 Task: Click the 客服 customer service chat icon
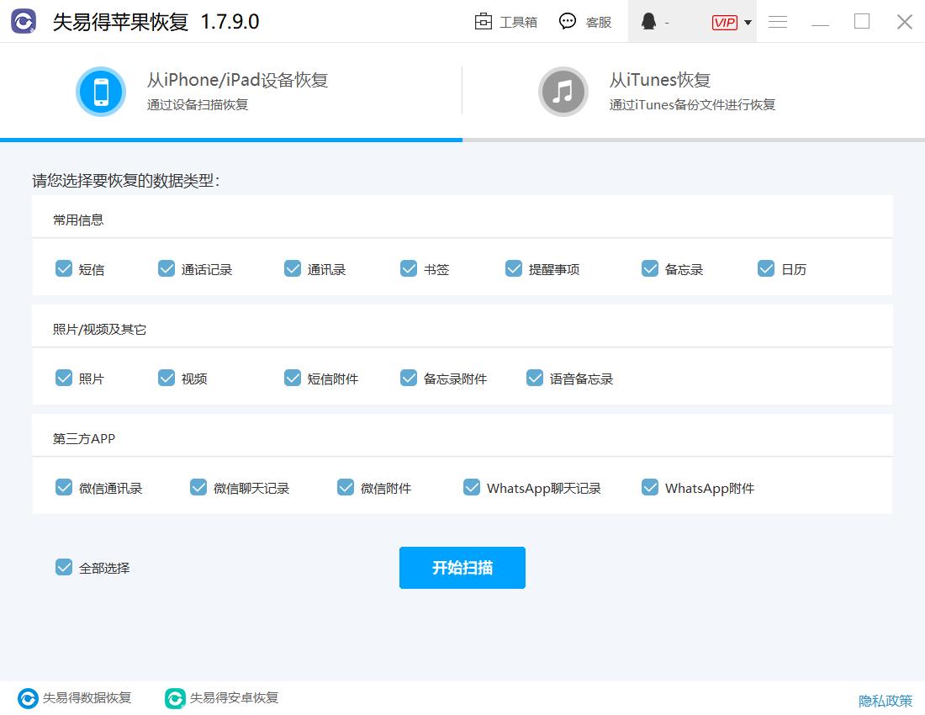[568, 22]
